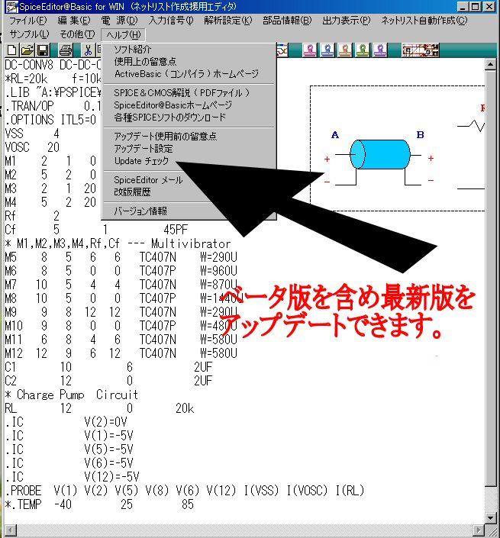The image size is (500, 538).
Task: Open ActiveBasic(コンパイラ)ホームページ entry
Action: click(189, 74)
